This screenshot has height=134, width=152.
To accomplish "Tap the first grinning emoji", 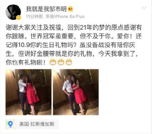I will pos(53,62).
